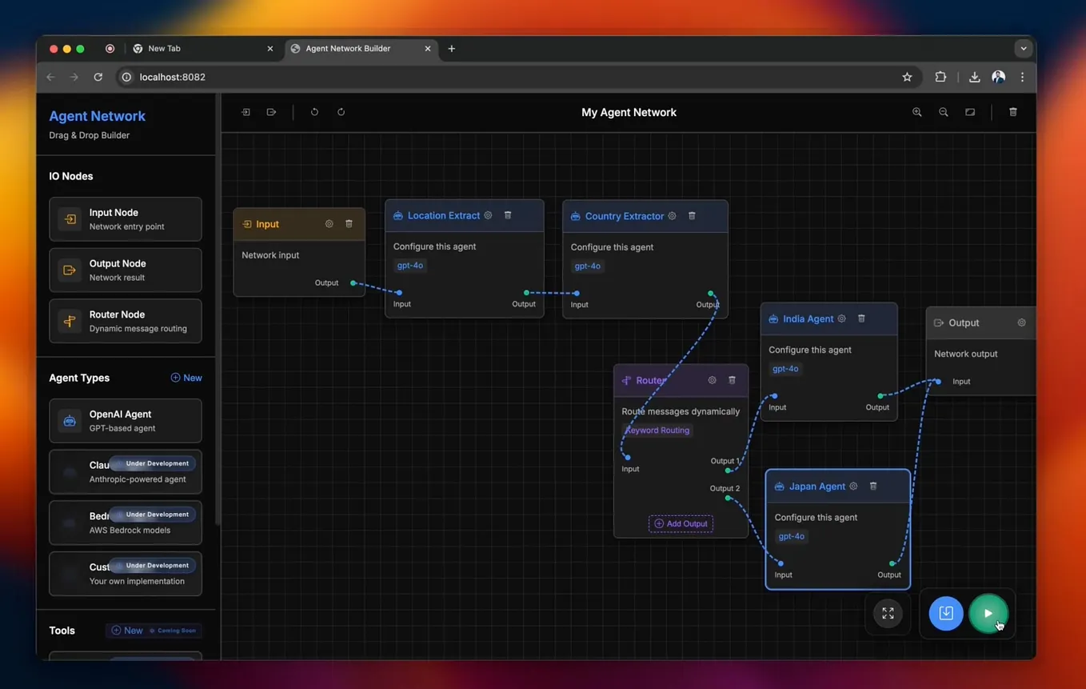Undo the last canvas change
The image size is (1086, 689).
(314, 112)
